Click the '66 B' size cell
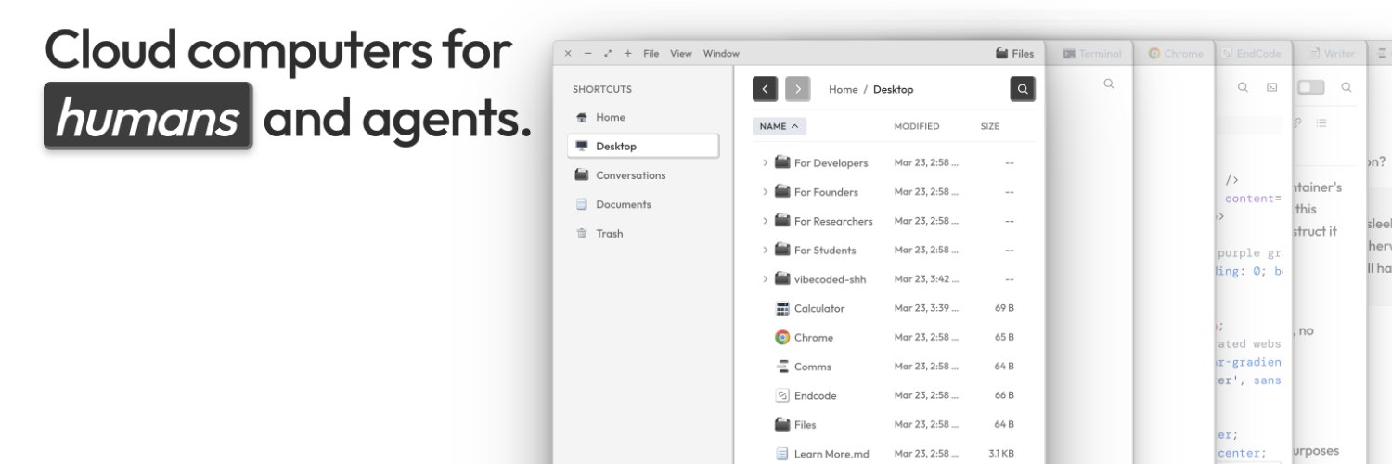 point(1004,395)
